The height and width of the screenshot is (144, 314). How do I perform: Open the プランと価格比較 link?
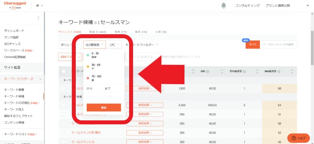point(278,6)
